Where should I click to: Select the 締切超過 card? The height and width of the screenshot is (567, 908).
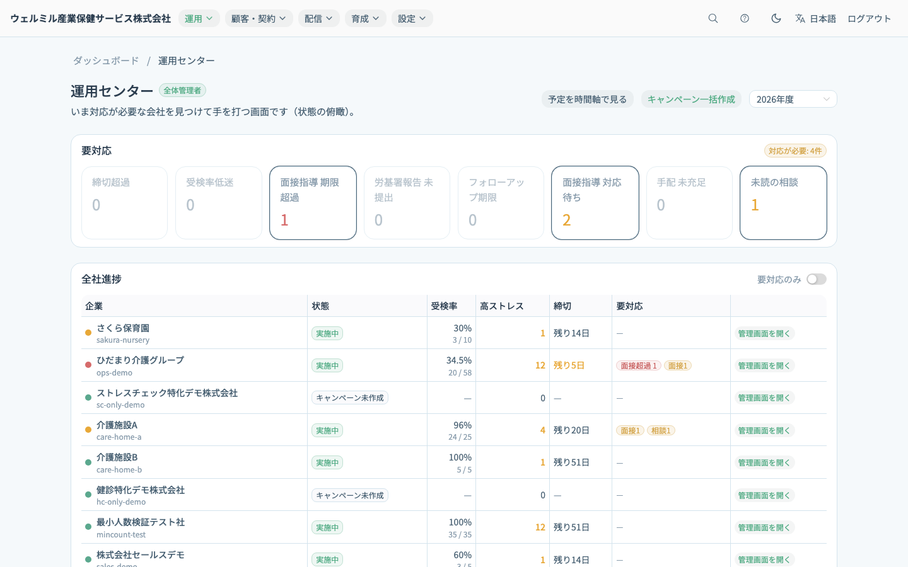click(x=125, y=203)
